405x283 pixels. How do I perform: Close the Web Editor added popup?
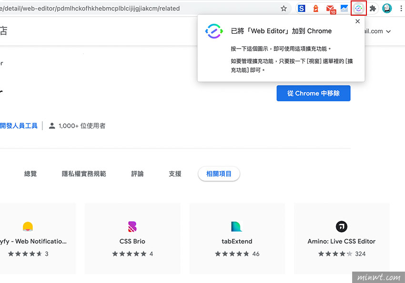[x=357, y=21]
